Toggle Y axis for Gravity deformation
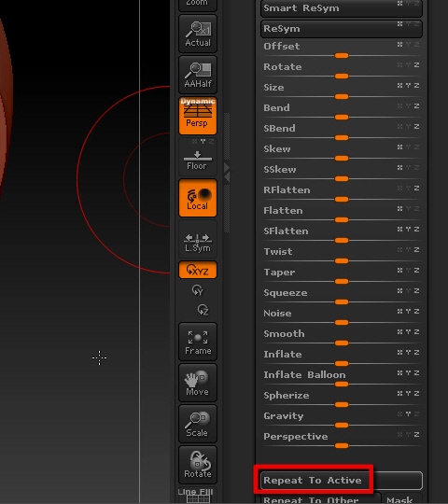This screenshot has width=448, height=504. pyautogui.click(x=408, y=414)
